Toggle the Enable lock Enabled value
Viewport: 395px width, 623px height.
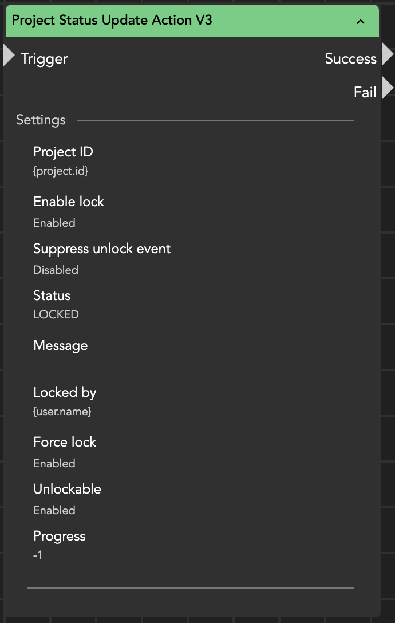54,223
